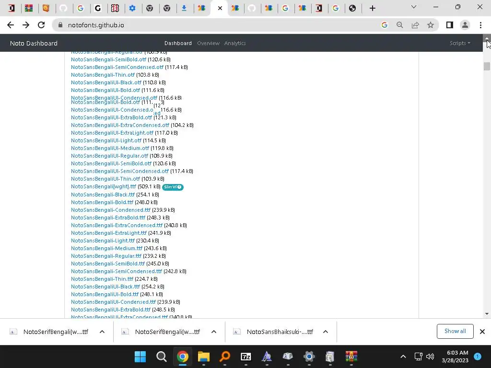Open the notification badge in the tray
491x368 pixels.
pyautogui.click(x=478, y=356)
